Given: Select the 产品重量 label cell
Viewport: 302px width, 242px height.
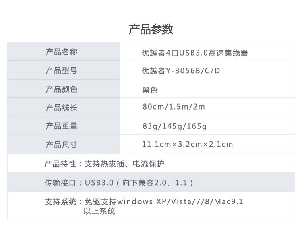Looking at the screenshot, I should point(62,126).
